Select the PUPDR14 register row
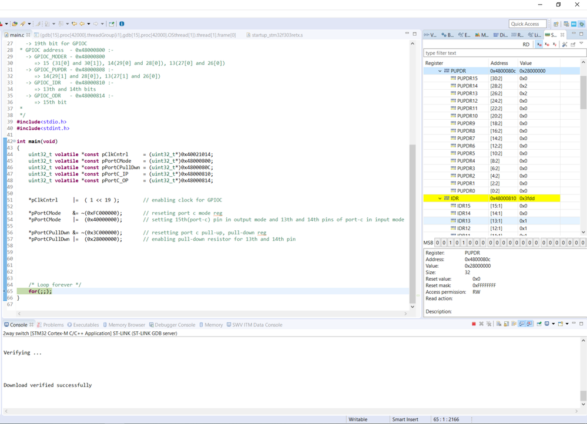The image size is (587, 424). 502,86
